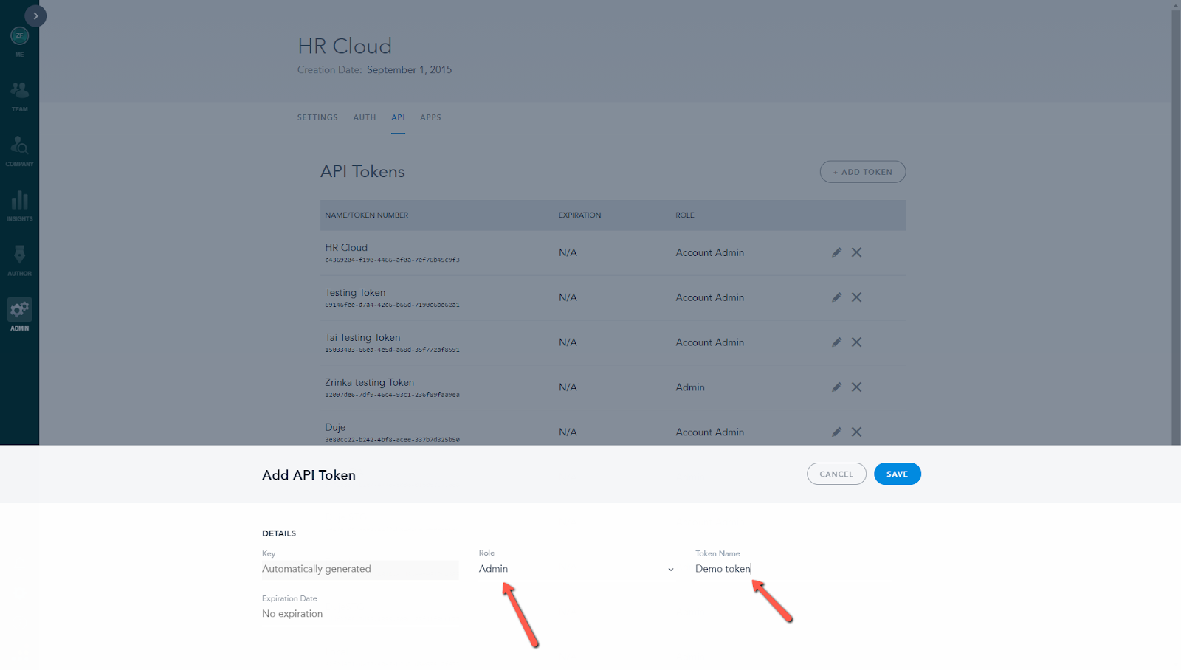Click the HR Cloud page title
Viewport: 1181px width, 670px height.
[345, 46]
